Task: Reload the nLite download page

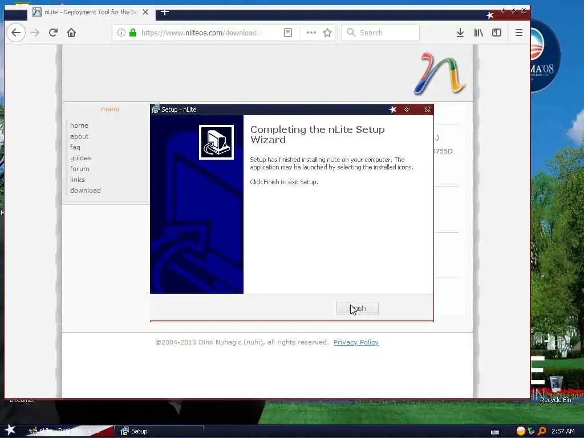Action: pyautogui.click(x=53, y=33)
